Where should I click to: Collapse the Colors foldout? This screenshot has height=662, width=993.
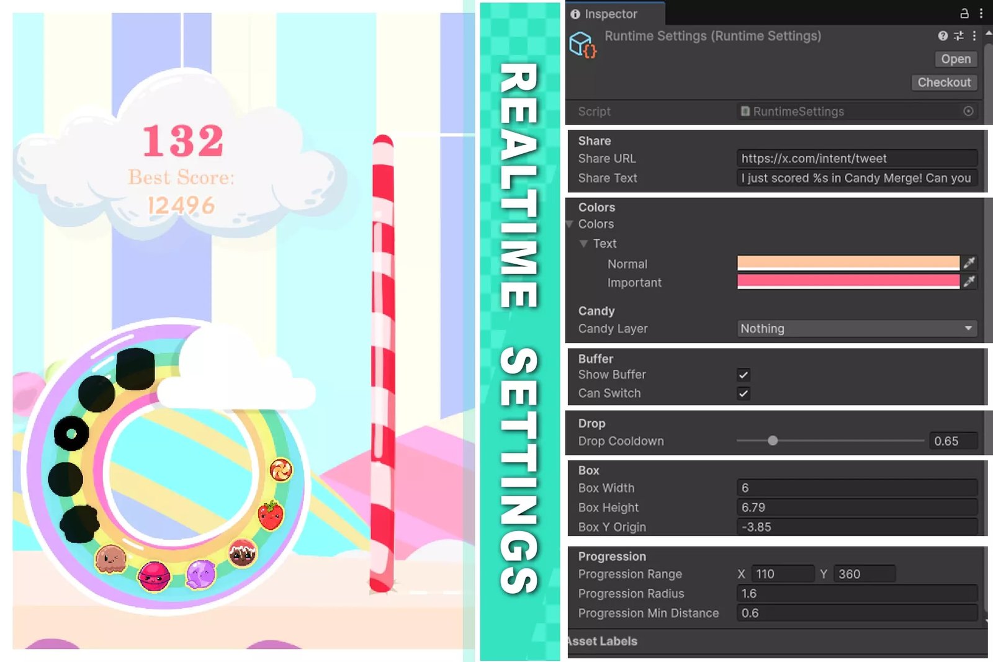pyautogui.click(x=569, y=224)
